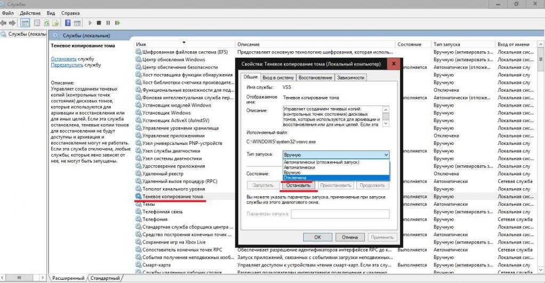This screenshot has height=283, width=545.
Task: Click the Stop Service square icon in toolbar
Action: pos(99,23)
